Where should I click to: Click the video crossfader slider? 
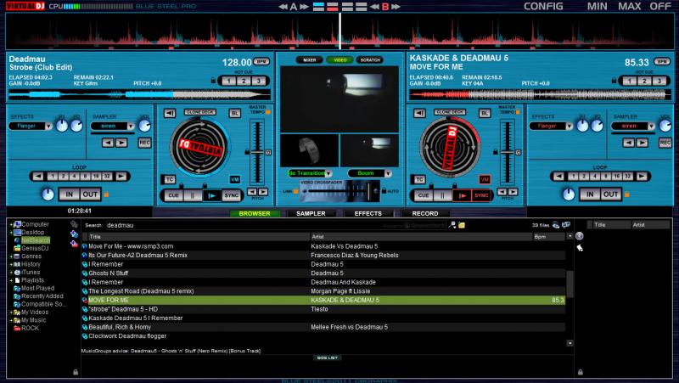point(340,191)
